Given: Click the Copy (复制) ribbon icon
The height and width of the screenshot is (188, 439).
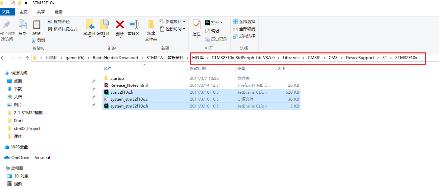Looking at the screenshot, I should coord(23,24).
